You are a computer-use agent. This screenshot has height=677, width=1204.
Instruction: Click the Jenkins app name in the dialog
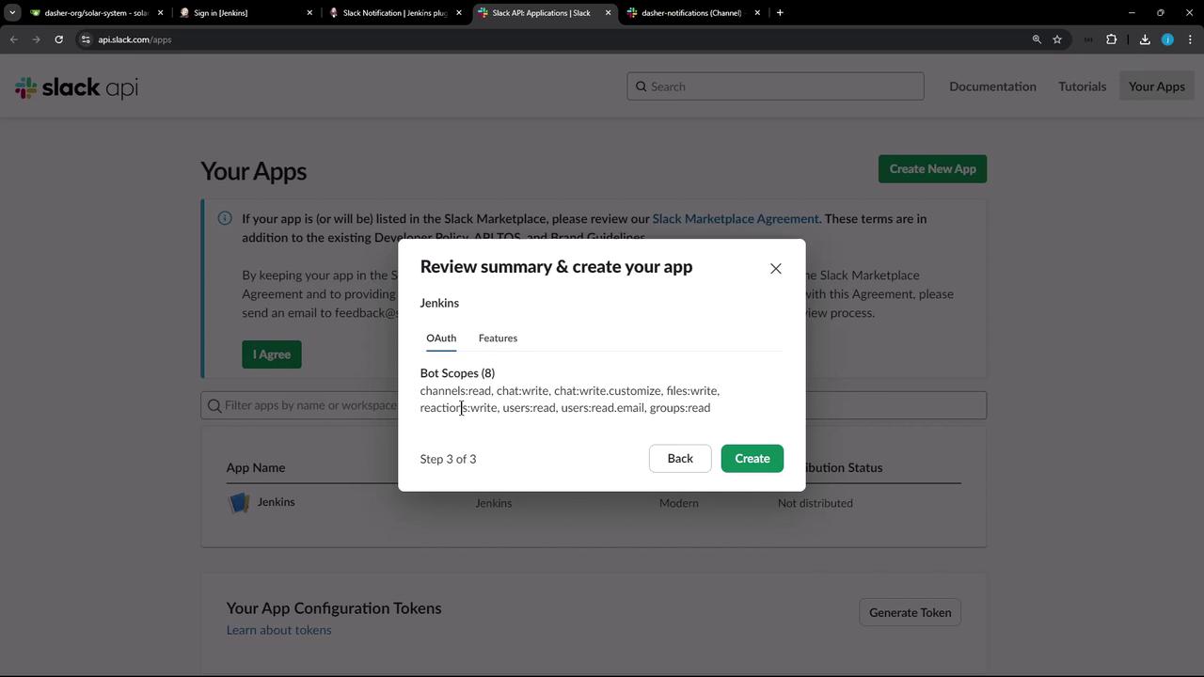(439, 303)
